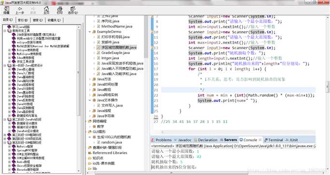Click the 上一步 (Back) toolbar icon
This screenshot has width=330, height=175.
coord(20,10)
